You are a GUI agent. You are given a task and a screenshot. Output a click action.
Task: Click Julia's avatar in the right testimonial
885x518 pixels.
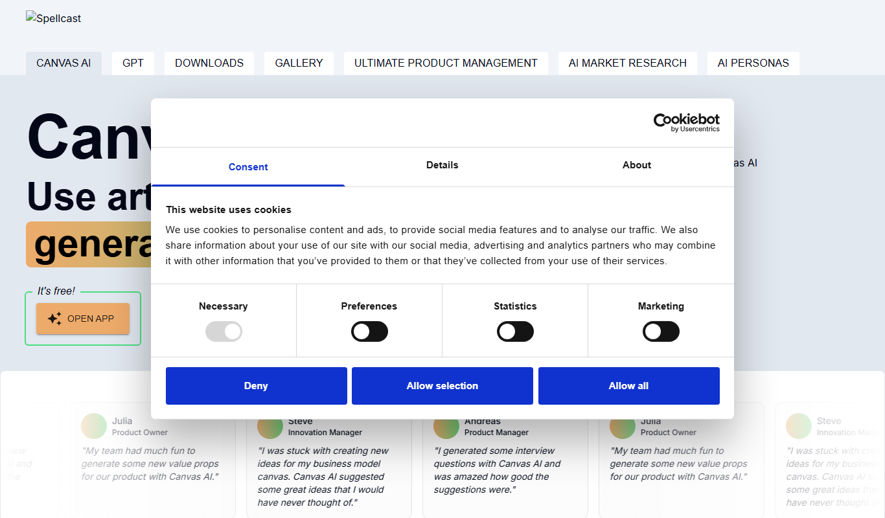622,426
